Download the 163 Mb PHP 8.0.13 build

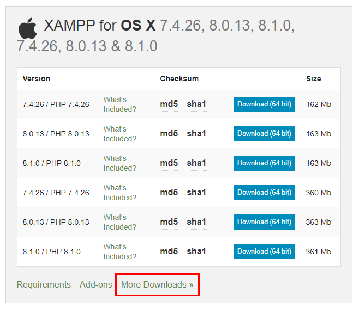click(x=264, y=134)
